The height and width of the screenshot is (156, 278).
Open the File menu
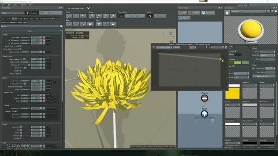tap(3, 5)
